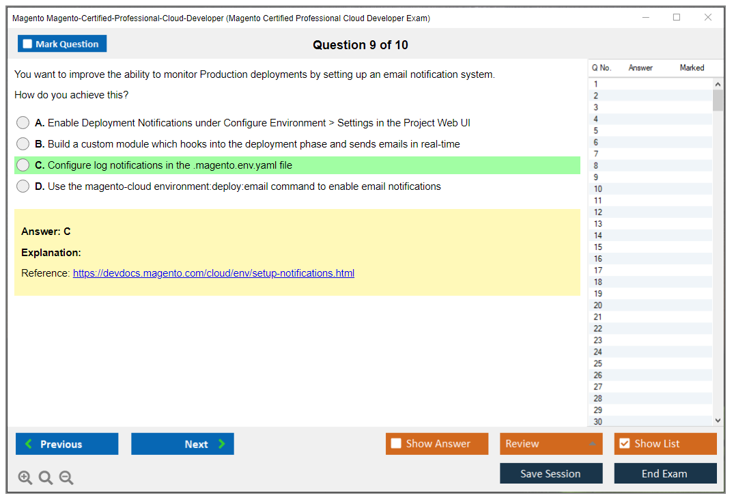This screenshot has width=734, height=502.
Task: Close the exam window
Action: click(708, 18)
